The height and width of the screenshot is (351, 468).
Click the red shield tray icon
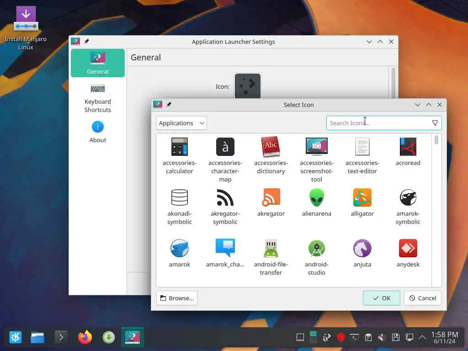[x=340, y=337]
